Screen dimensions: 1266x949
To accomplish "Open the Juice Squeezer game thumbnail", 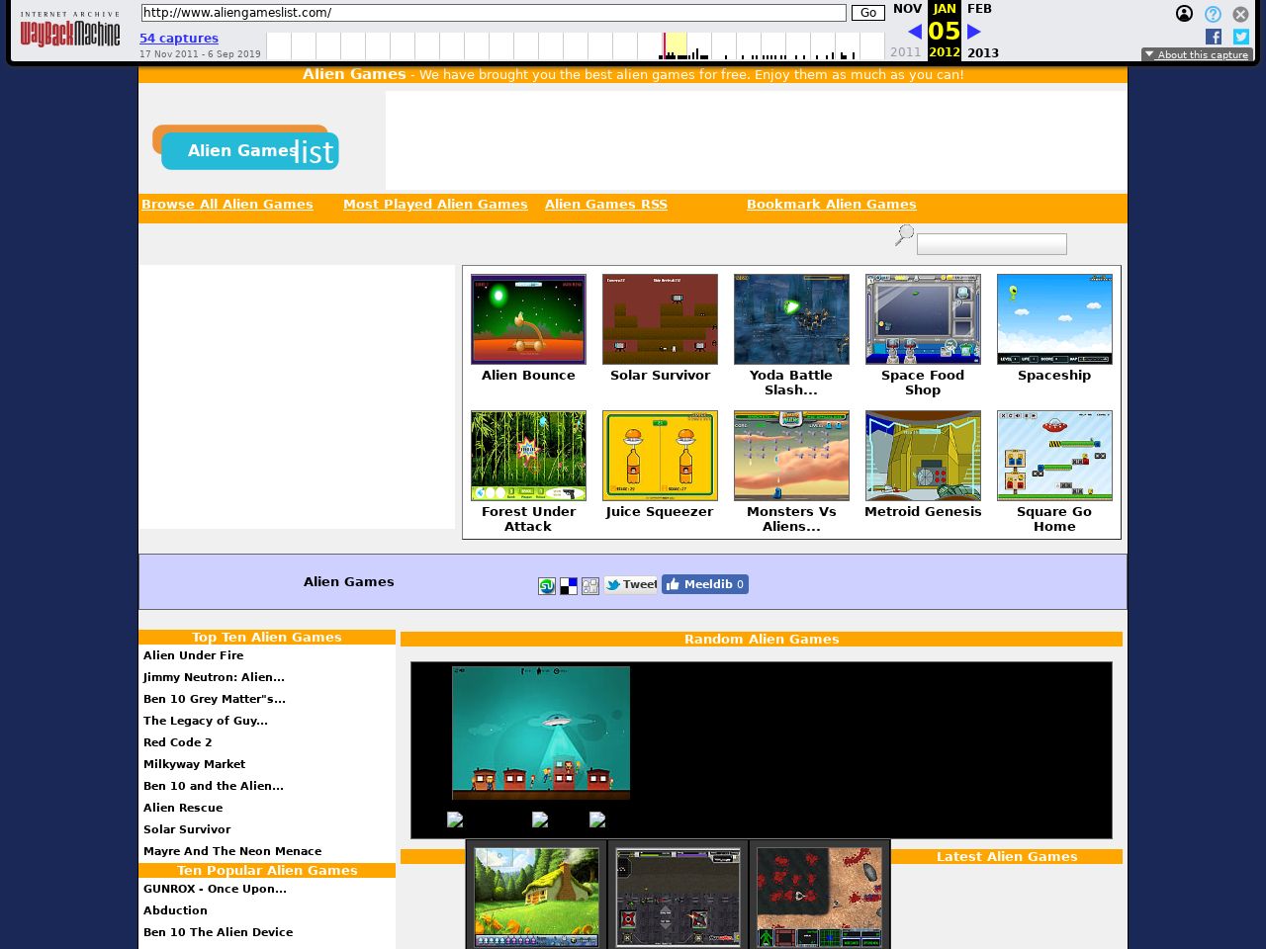I will tap(660, 456).
